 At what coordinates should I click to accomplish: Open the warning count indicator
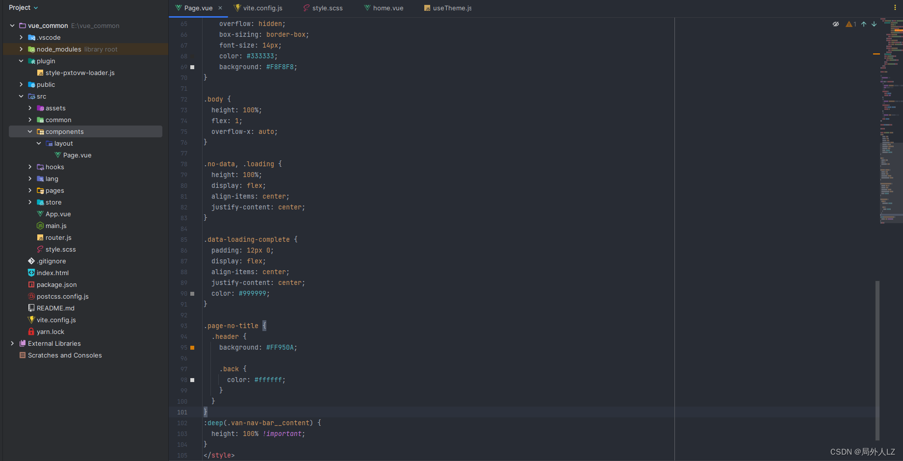pos(851,24)
